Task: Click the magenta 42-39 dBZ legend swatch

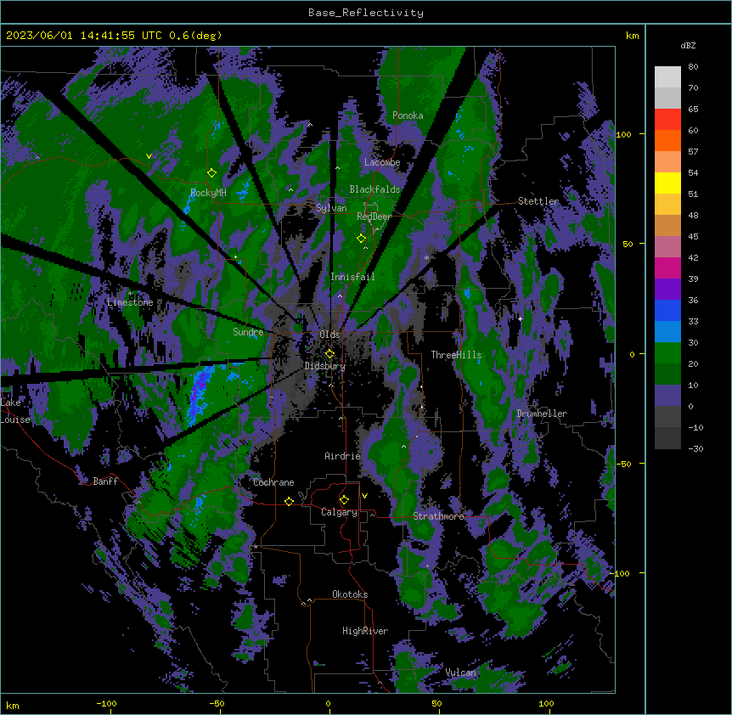Action: point(667,267)
